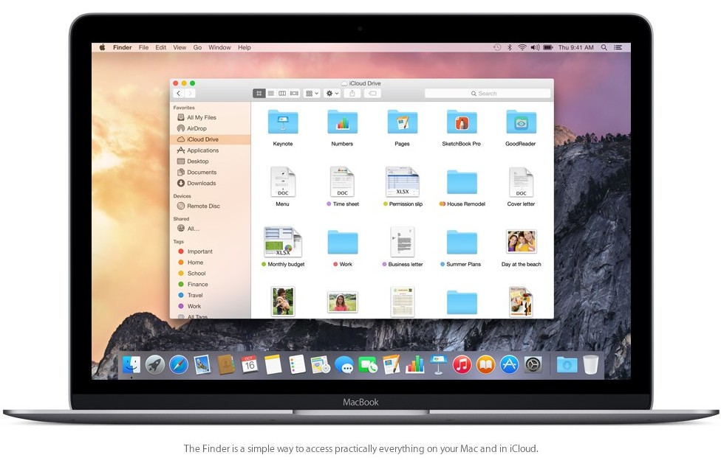This screenshot has height=469, width=721.
Task: Select the Cover letter document
Action: click(521, 187)
